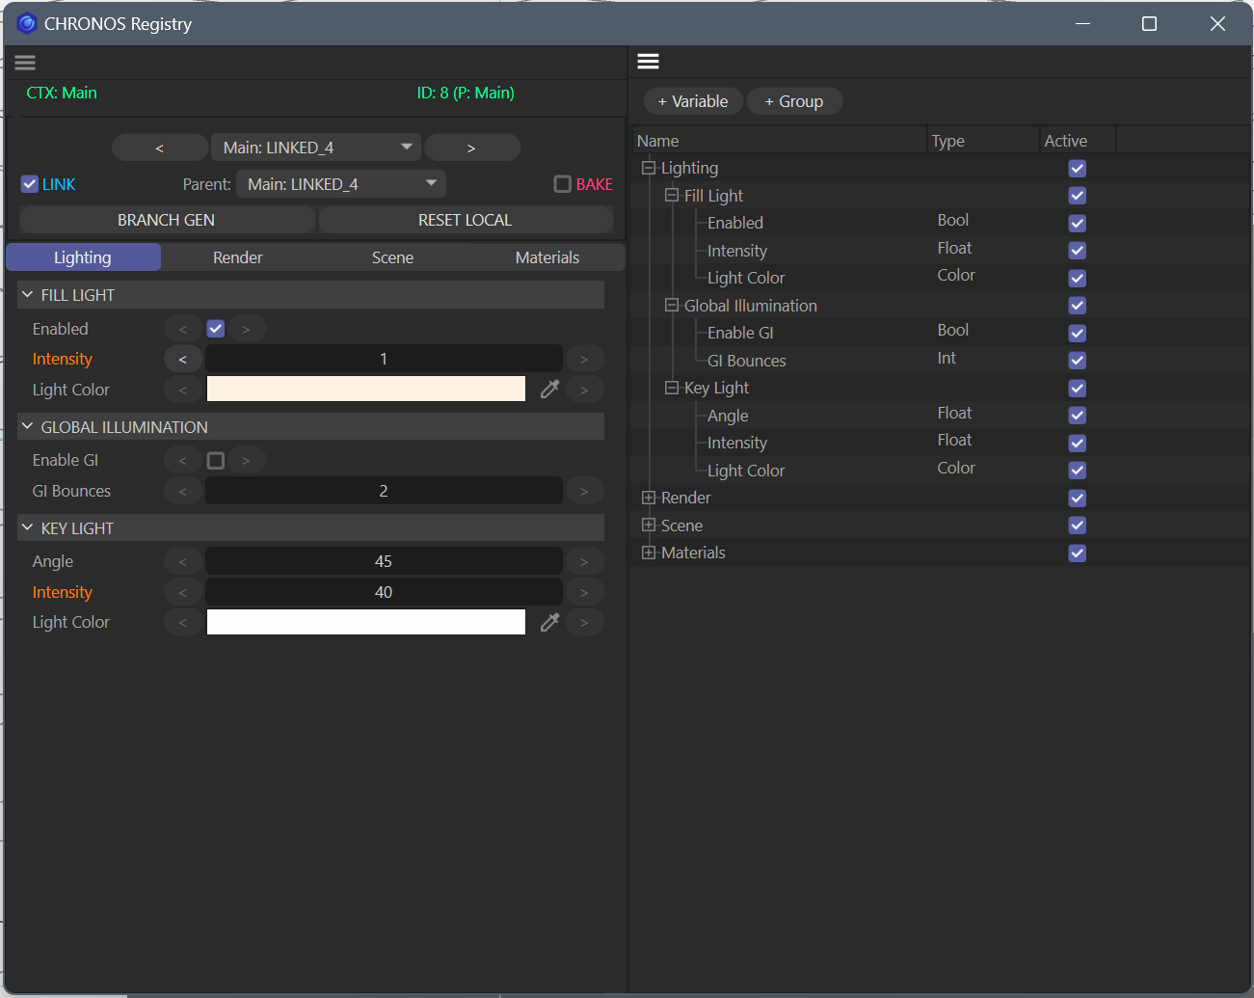The width and height of the screenshot is (1254, 998).
Task: Click the RESET LOCAL button
Action: (466, 220)
